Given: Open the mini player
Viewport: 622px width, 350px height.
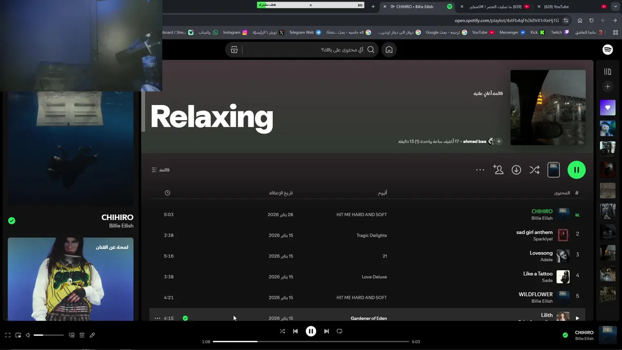Looking at the screenshot, I should click(x=18, y=335).
